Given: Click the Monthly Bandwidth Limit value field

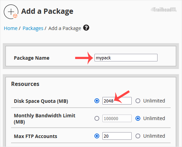Looking at the screenshot, I should [x=117, y=118].
